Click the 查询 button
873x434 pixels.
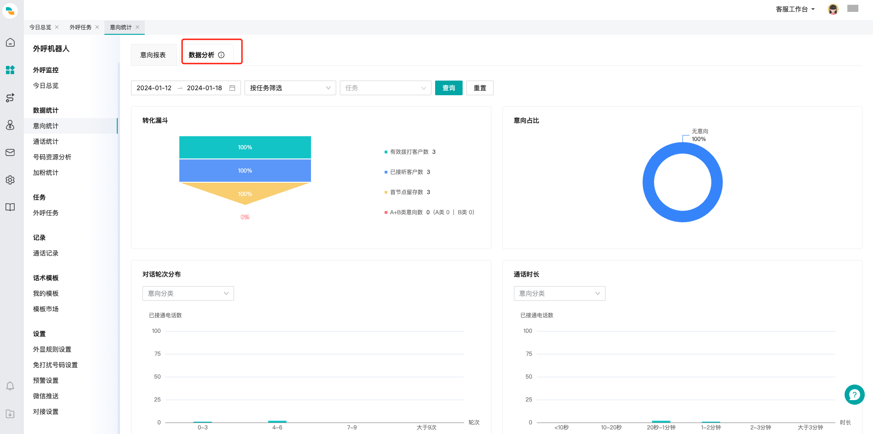[448, 88]
